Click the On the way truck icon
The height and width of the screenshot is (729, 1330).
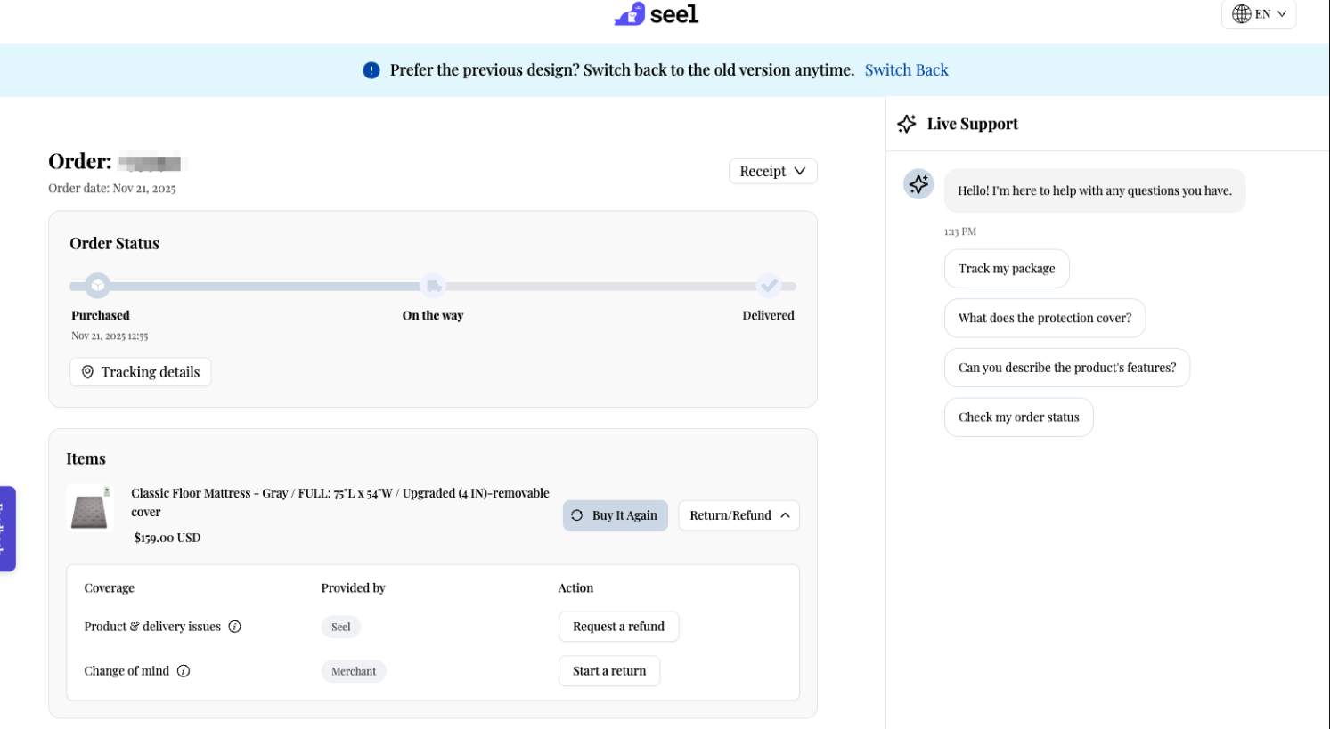[433, 286]
